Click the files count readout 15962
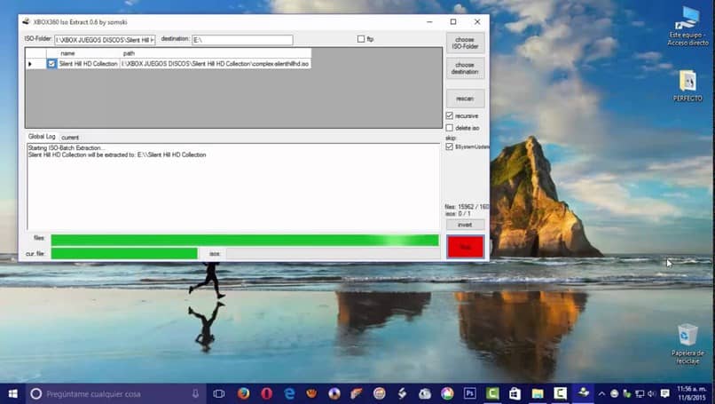Image resolution: width=715 pixels, height=404 pixels. point(467,207)
